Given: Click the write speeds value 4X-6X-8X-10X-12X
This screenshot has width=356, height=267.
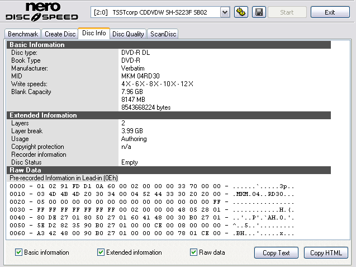Looking at the screenshot, I should 157,84.
